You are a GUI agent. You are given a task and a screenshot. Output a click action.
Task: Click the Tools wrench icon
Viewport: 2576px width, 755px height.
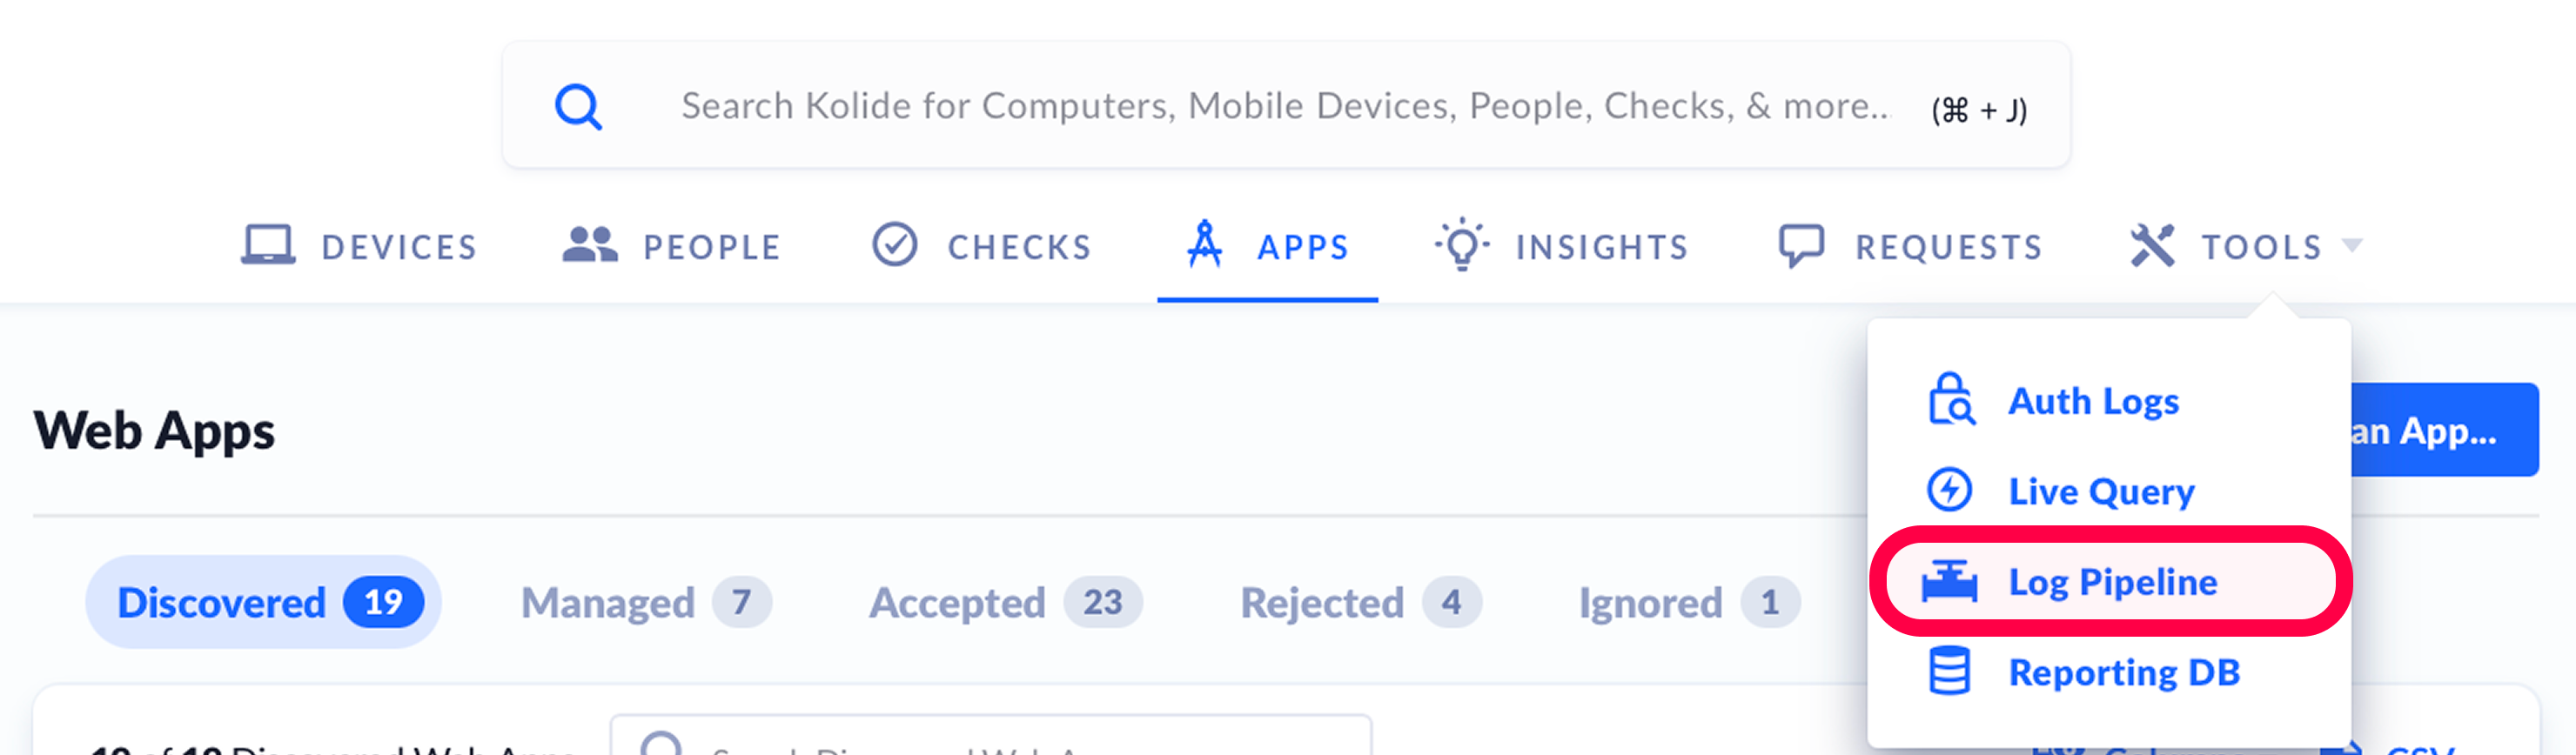pyautogui.click(x=2152, y=246)
